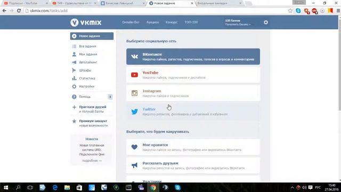341x192 pixels.
Task: Click the Twitter bird icon
Action: click(134, 111)
